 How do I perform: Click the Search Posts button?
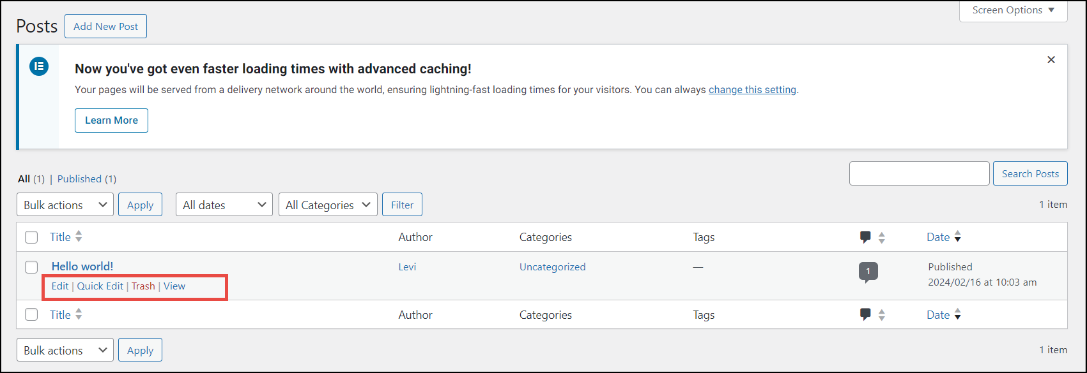click(1030, 173)
